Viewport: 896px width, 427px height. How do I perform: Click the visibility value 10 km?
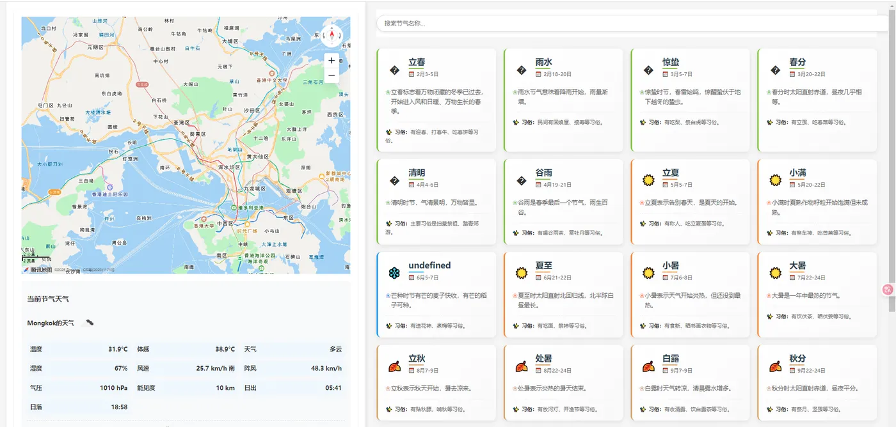pos(225,387)
